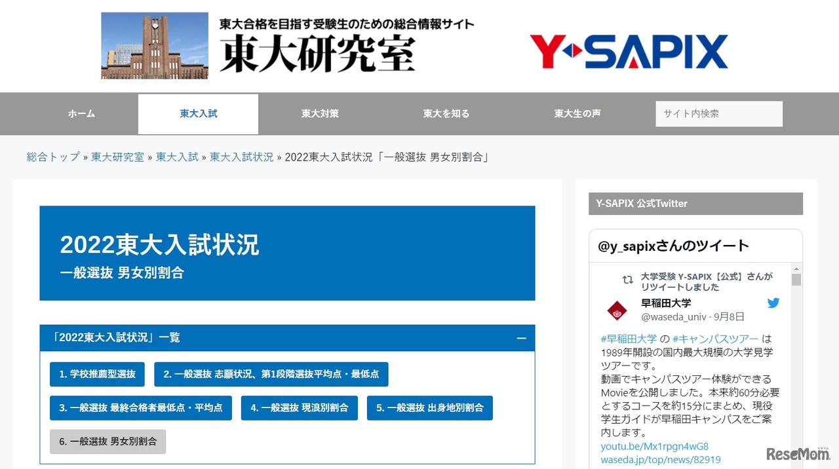
Task: Click the widget scrollbar up arrow
Action: (796, 269)
